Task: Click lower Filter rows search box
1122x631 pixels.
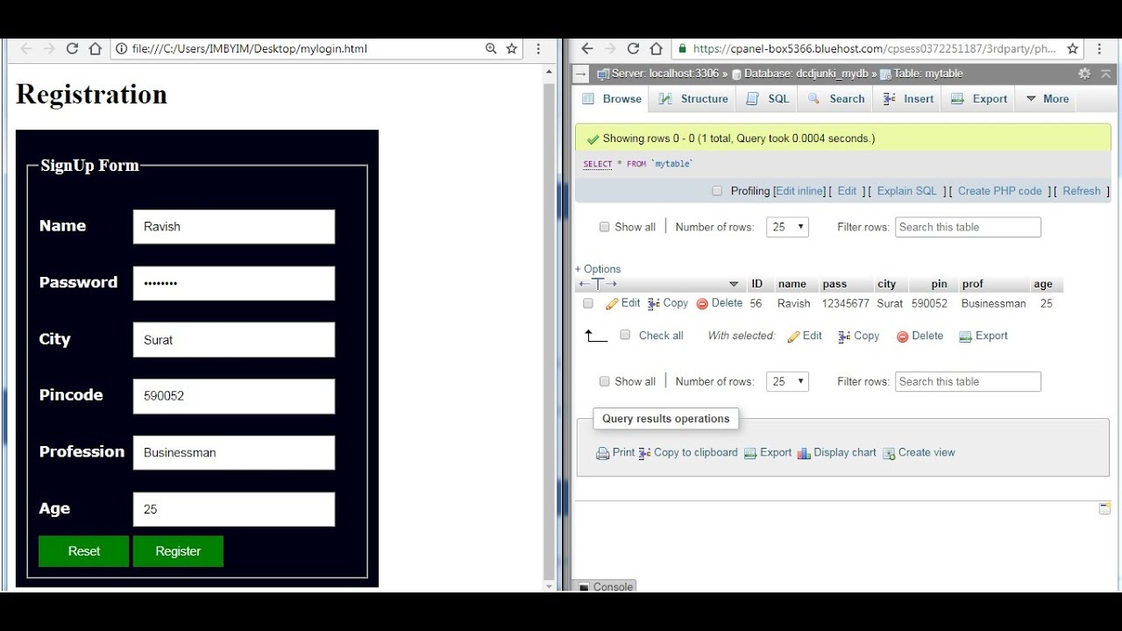Action: click(x=968, y=381)
